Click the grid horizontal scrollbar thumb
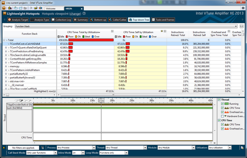247x158 pixels. 113,95
